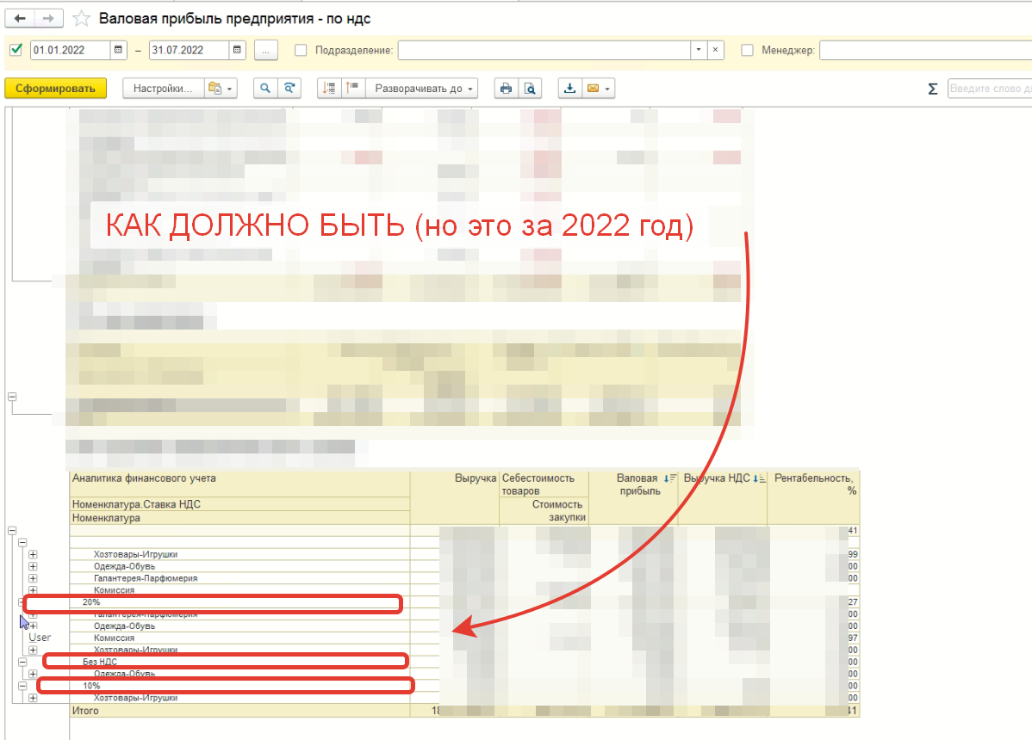Click the back navigation arrow
1032x740 pixels.
tap(20, 18)
